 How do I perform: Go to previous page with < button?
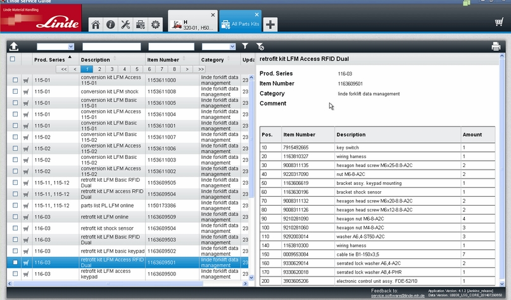tap(75, 69)
